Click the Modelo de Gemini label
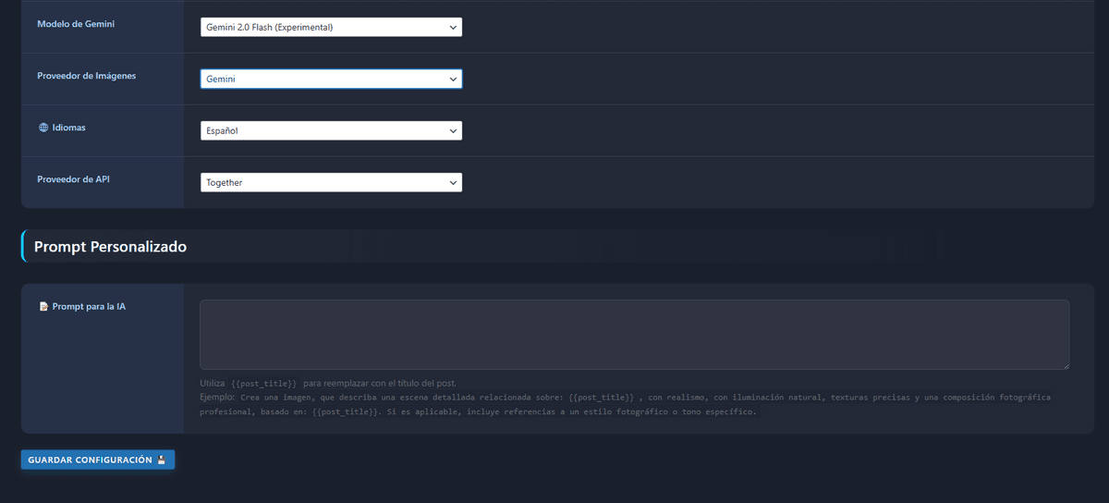This screenshot has height=503, width=1109. pyautogui.click(x=76, y=24)
